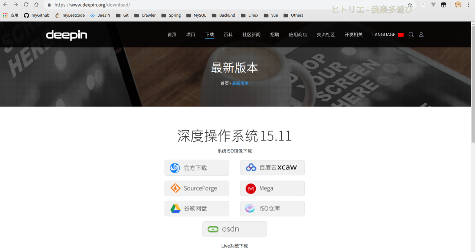Click the browser forward arrow

tap(16, 5)
